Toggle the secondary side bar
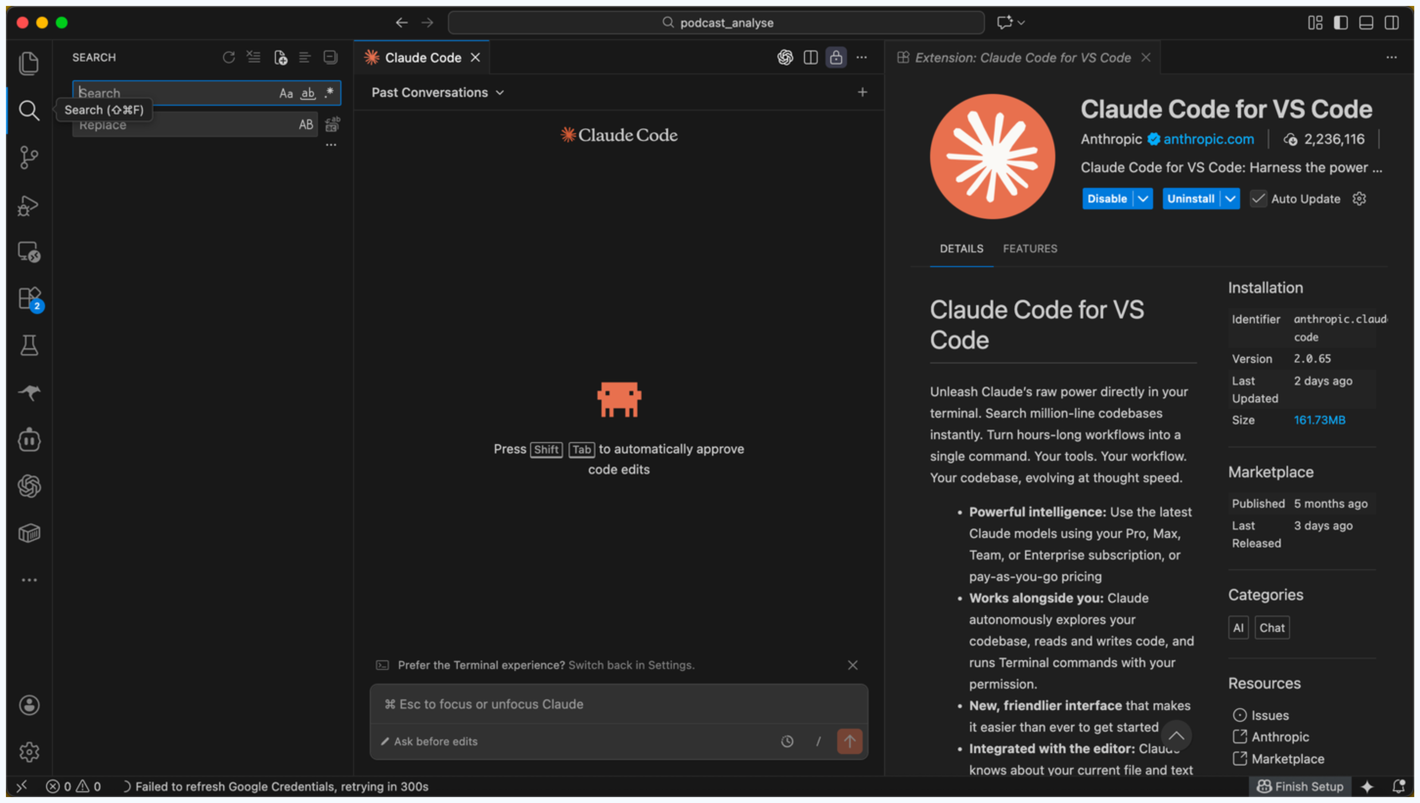The height and width of the screenshot is (803, 1420). [1391, 23]
